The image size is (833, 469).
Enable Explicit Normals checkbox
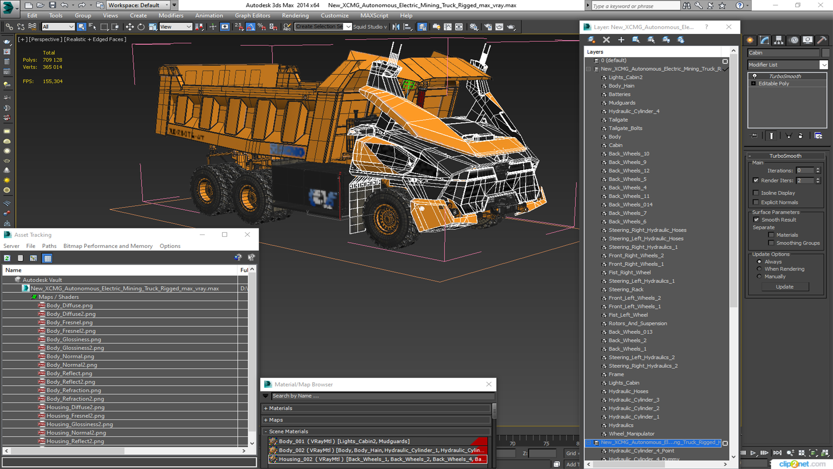click(756, 202)
